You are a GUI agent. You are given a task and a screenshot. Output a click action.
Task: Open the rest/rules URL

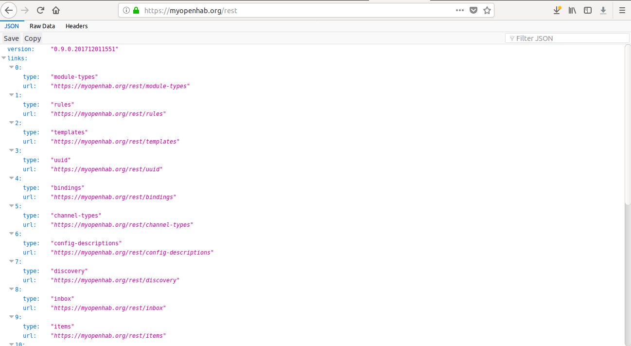click(x=108, y=114)
